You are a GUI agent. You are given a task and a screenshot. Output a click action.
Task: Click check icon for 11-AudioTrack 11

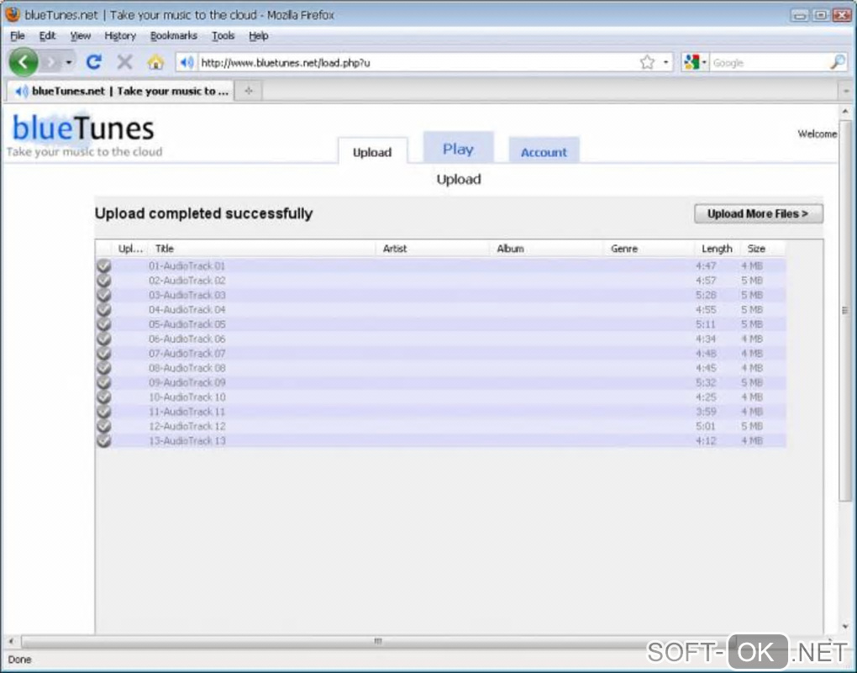click(104, 411)
